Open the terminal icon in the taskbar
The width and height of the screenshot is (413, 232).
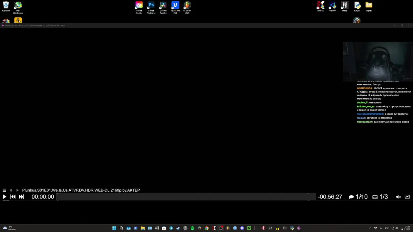pyautogui.click(x=284, y=228)
